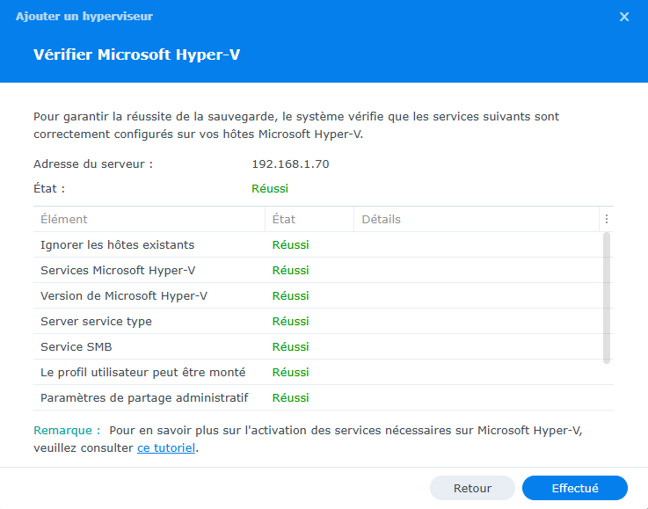Select "Le profil utilisateur peut être monté" row
Screen dimensions: 648x509
coord(143,372)
